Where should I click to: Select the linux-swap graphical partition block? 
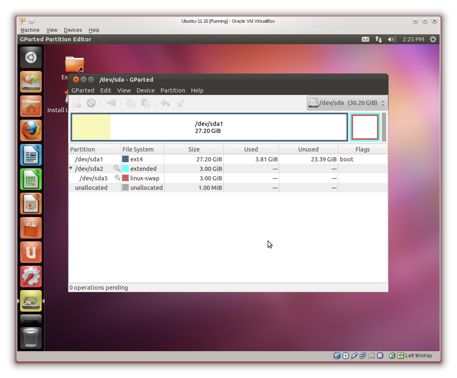[x=365, y=127]
